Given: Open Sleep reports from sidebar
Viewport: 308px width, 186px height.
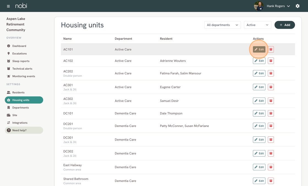Looking at the screenshot, I should 21,61.
